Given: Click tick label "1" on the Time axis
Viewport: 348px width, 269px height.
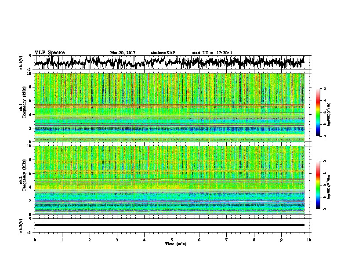Looking at the screenshot, I should [62, 240].
